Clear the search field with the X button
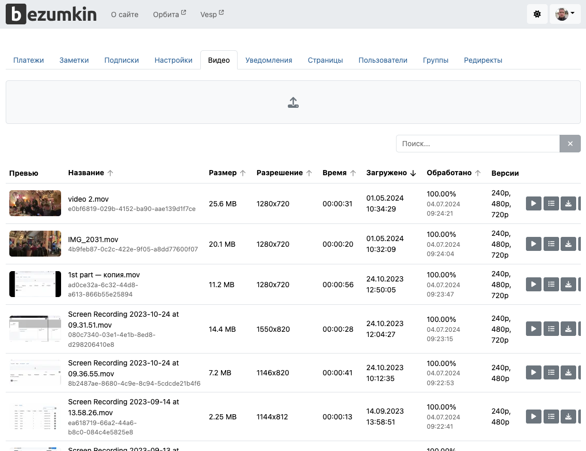586x451 pixels. [x=570, y=144]
